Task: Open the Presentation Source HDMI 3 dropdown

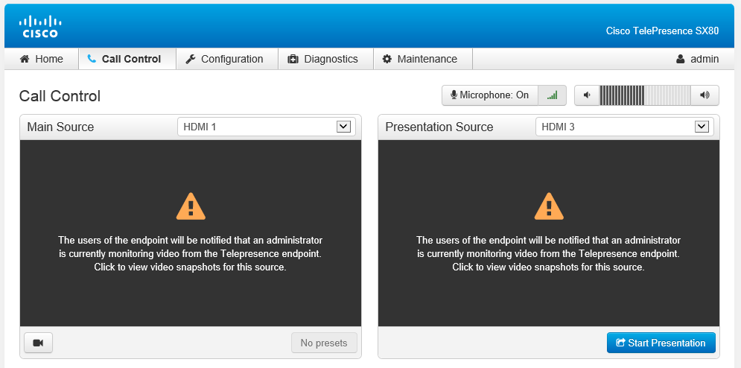Action: (624, 127)
